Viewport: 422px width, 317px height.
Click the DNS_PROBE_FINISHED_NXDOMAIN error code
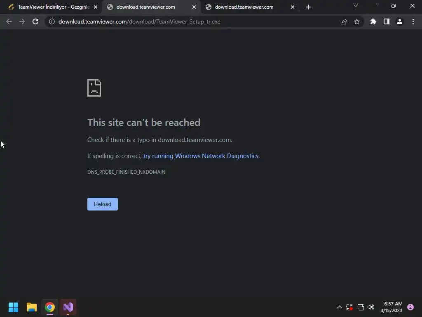pyautogui.click(x=126, y=172)
